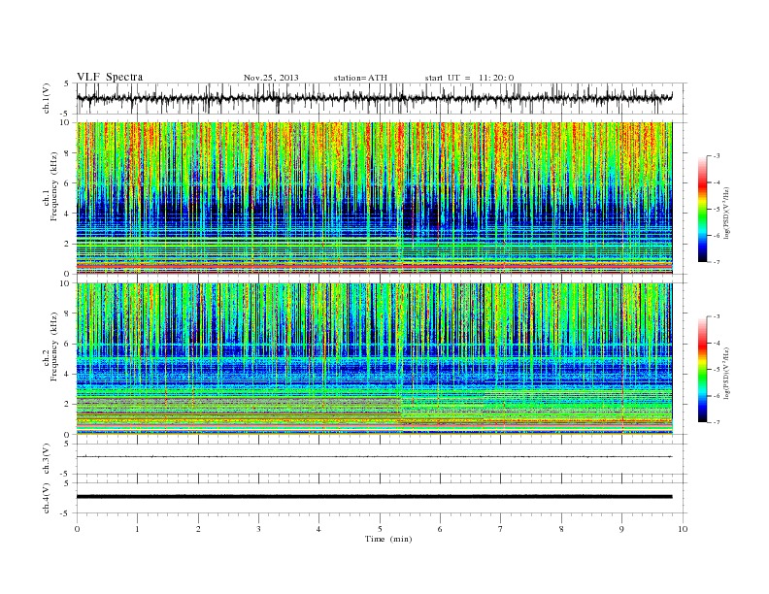This screenshot has width=769, height=594.
Task: Click the "ch.1 Frequency (kHz)" axis label
Action: [x=50, y=186]
